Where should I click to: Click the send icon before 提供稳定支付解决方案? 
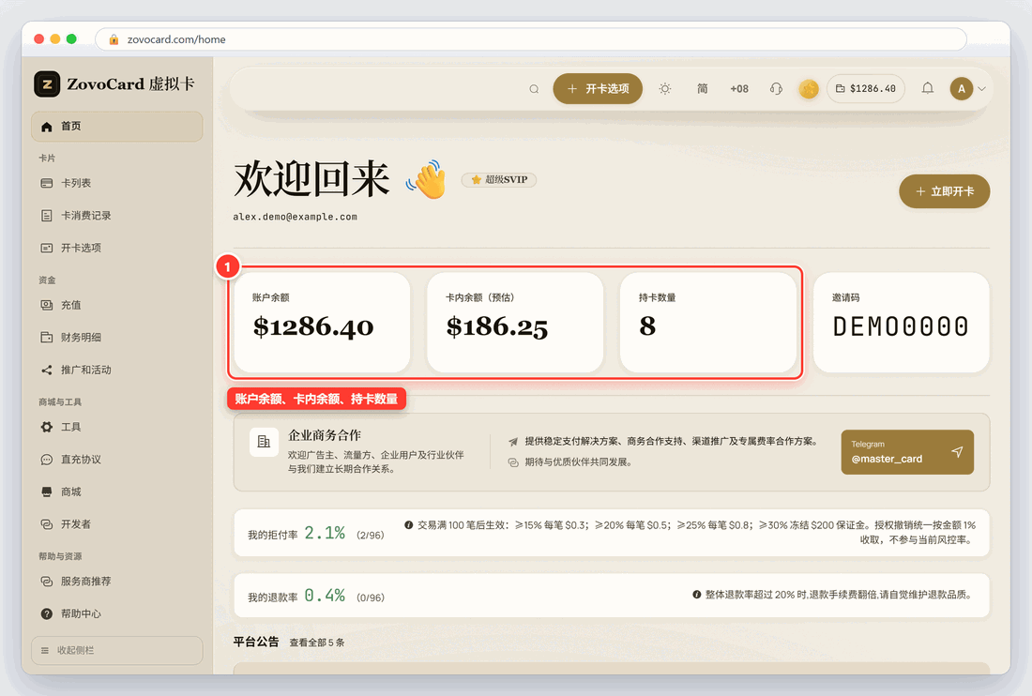[513, 442]
